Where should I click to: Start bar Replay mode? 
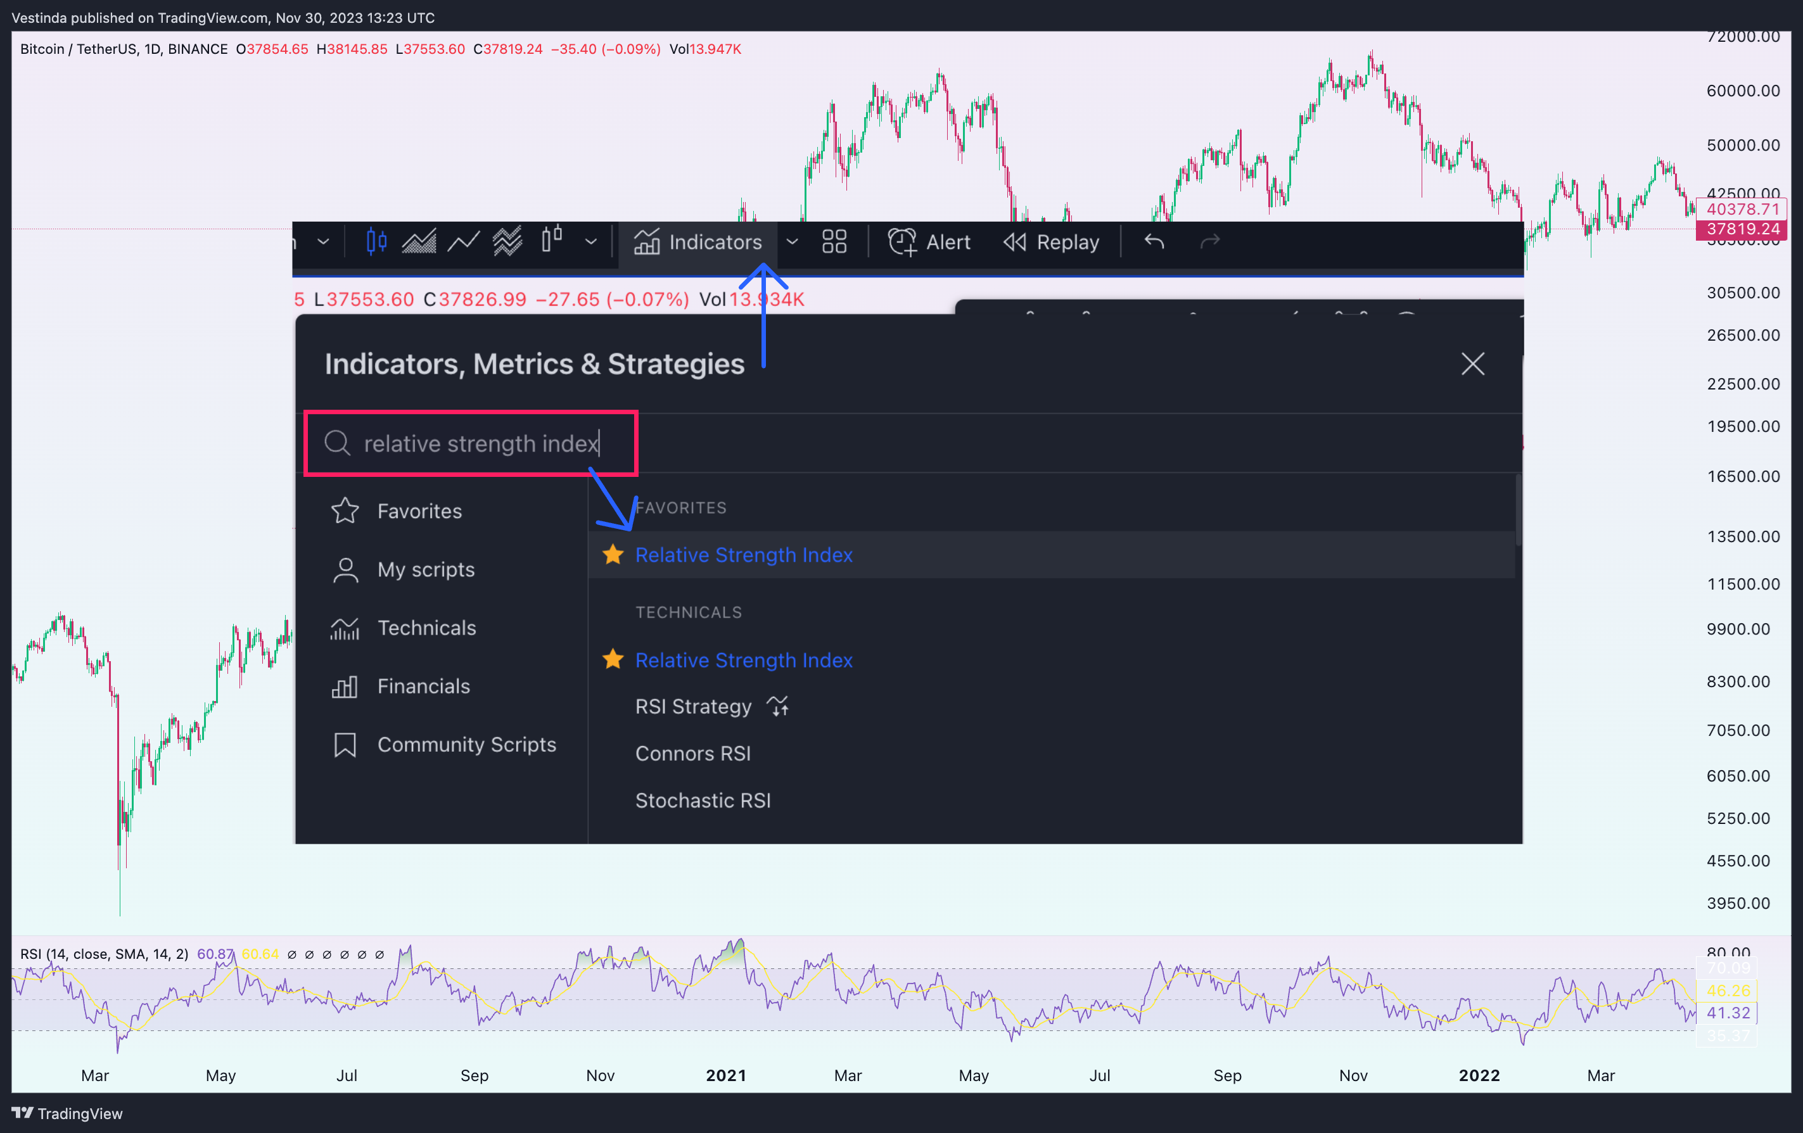(1051, 242)
